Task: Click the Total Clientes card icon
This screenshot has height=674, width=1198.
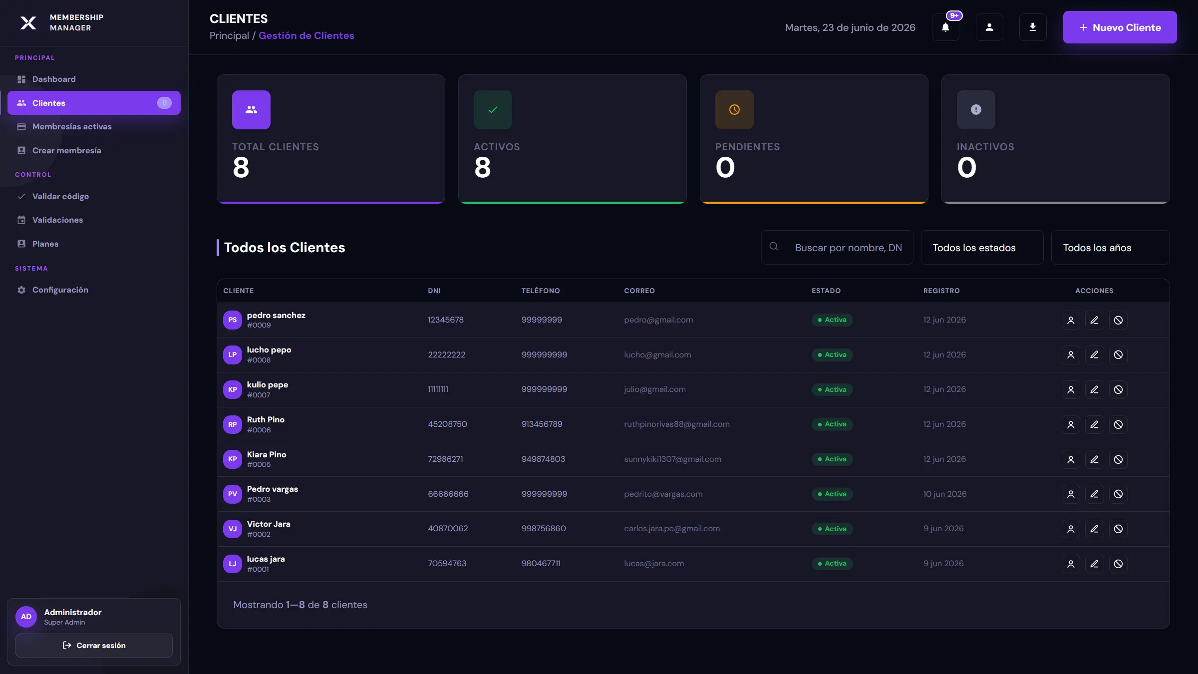Action: [x=251, y=110]
